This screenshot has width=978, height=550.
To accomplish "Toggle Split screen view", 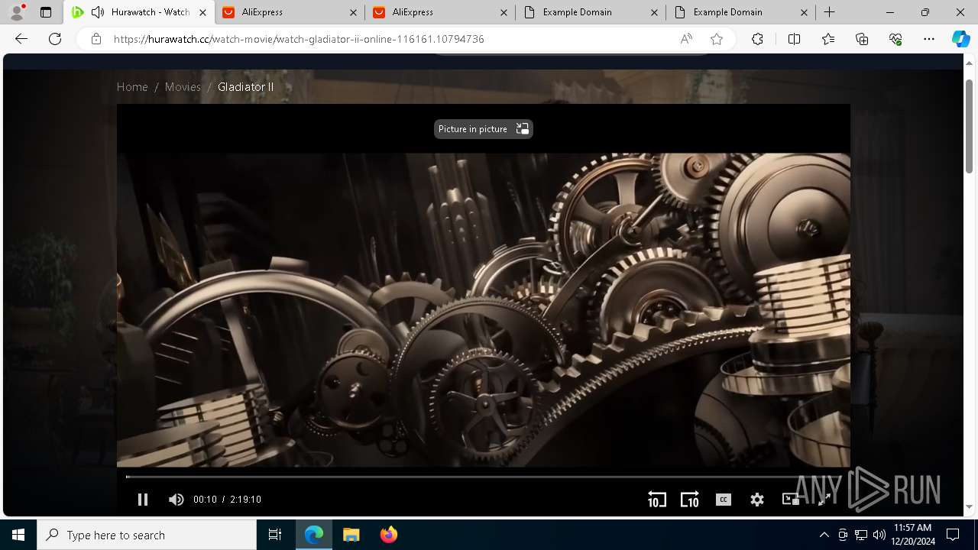I will [794, 39].
